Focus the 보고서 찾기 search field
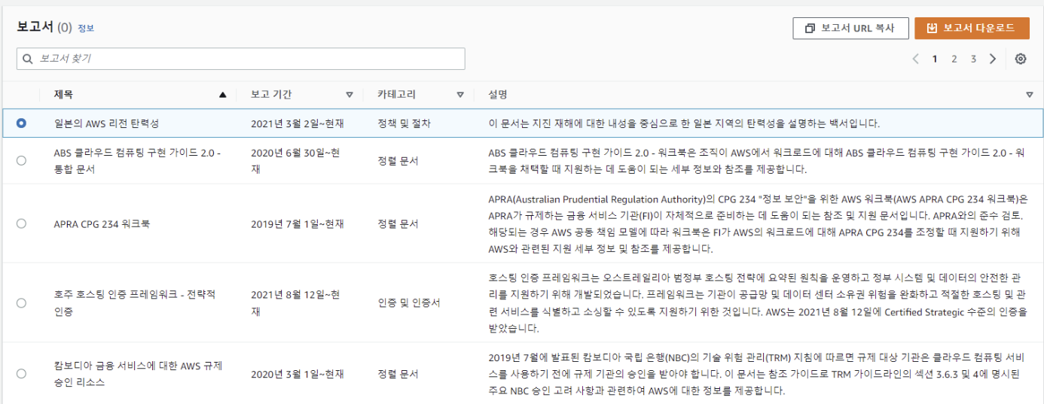This screenshot has width=1044, height=404. click(241, 59)
